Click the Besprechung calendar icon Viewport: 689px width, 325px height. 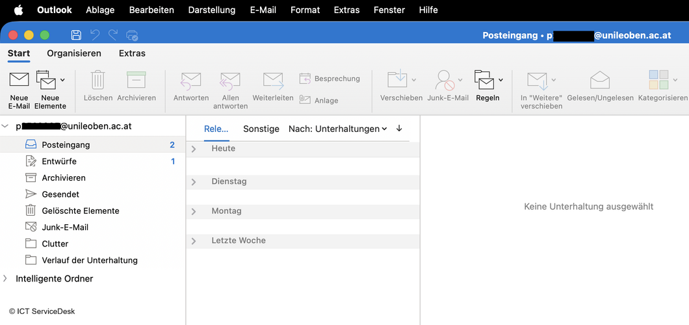[x=305, y=79]
